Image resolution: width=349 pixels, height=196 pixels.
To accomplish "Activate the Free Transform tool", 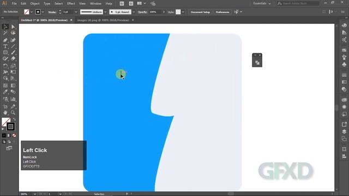I will pyautogui.click(x=13, y=72).
